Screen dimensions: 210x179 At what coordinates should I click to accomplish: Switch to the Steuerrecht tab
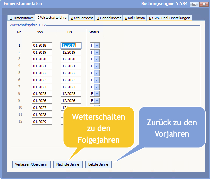click(82, 18)
